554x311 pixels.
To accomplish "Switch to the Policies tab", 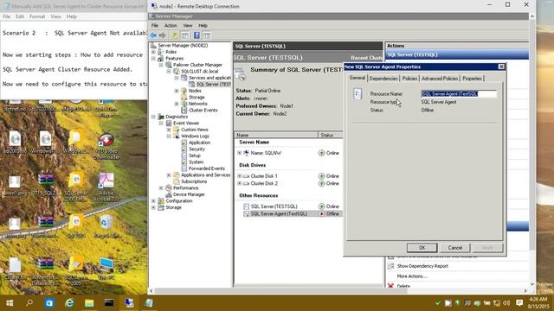I will [409, 79].
